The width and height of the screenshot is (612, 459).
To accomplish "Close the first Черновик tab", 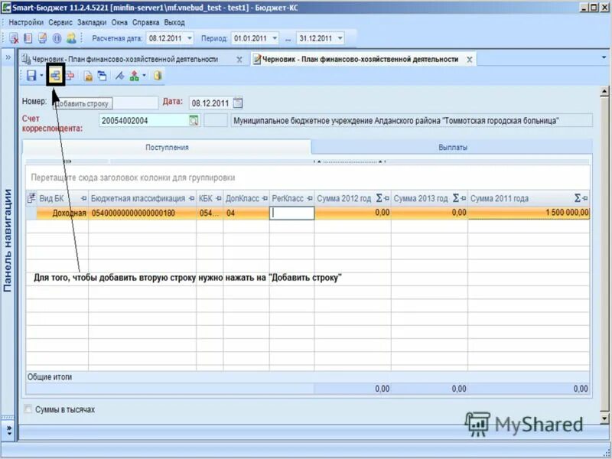I will [x=239, y=60].
